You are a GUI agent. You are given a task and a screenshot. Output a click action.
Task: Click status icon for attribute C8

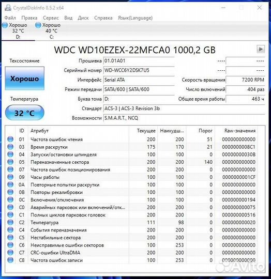coord(10,260)
